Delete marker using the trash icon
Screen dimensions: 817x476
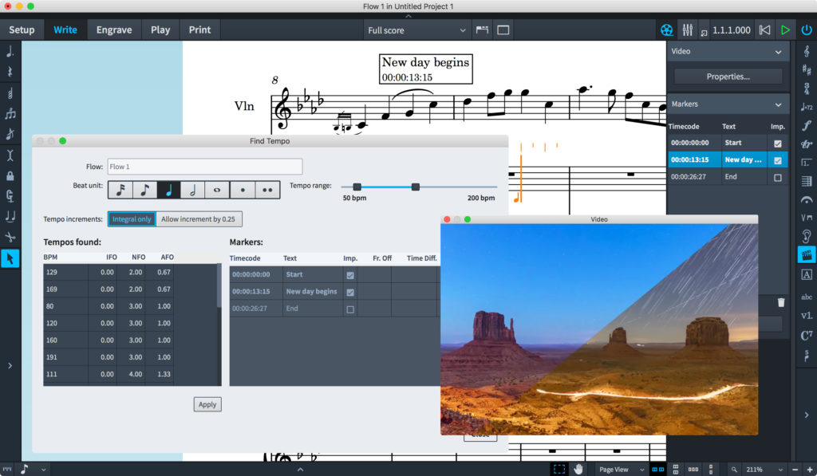(x=780, y=302)
